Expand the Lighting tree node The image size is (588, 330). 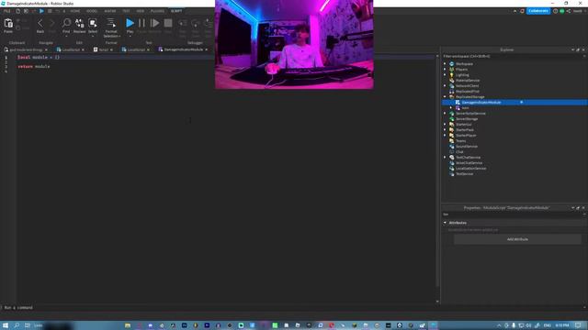(x=445, y=75)
